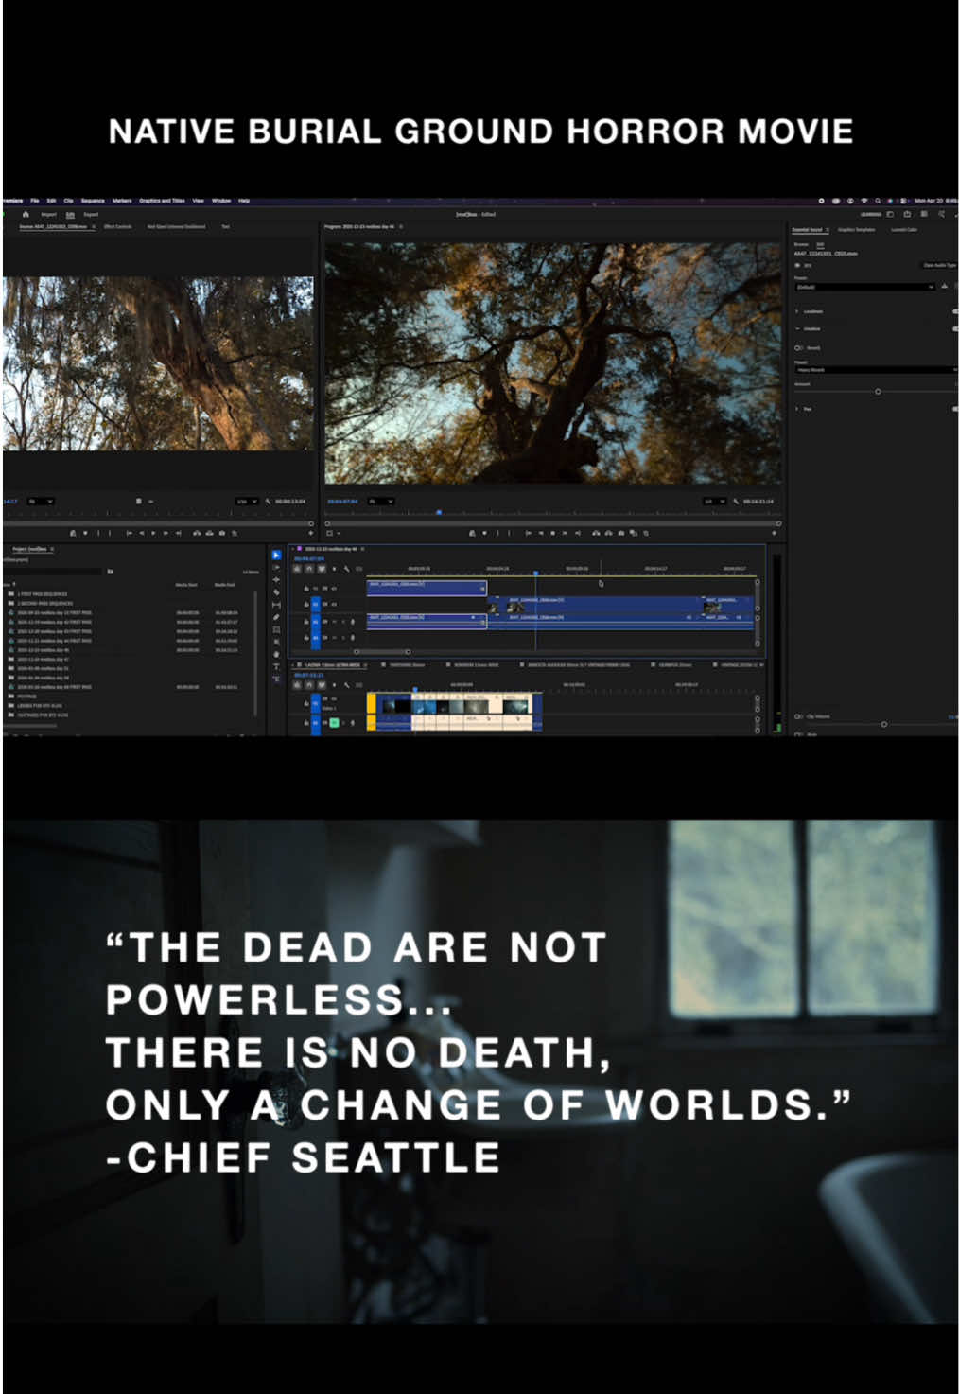Enable the Reverb checkbox in Essential Sound
The height and width of the screenshot is (1394, 959).
pos(798,348)
